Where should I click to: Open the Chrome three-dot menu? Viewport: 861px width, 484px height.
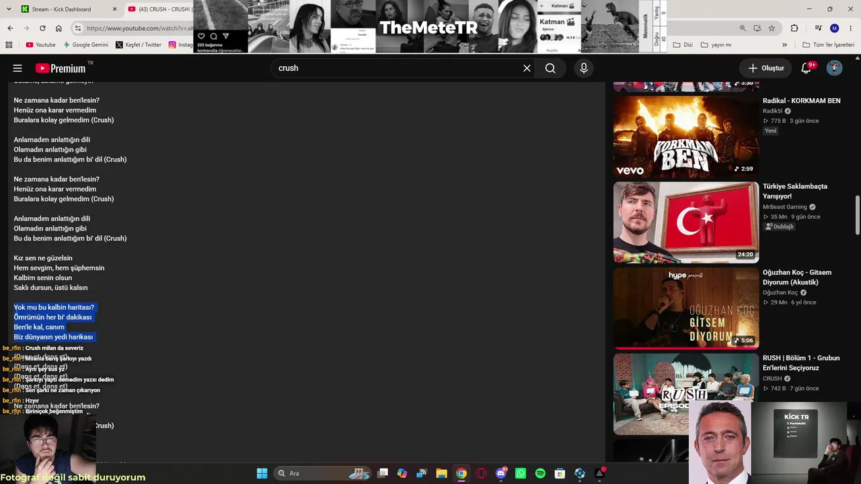pos(851,28)
